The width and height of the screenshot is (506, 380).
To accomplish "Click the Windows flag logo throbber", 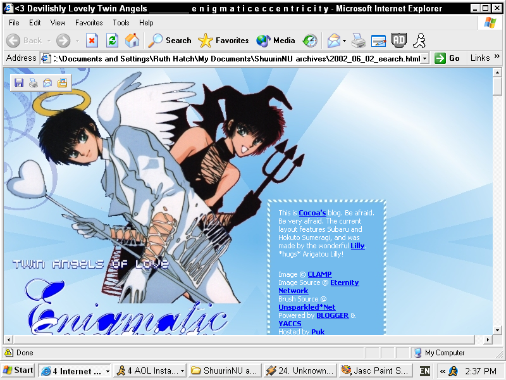I will [x=490, y=23].
